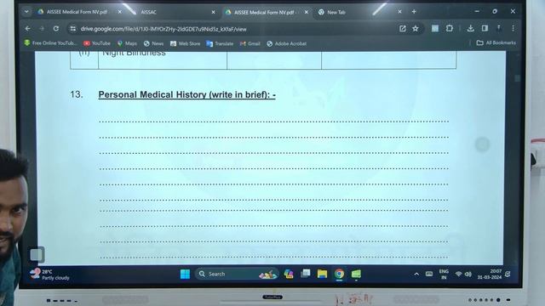The height and width of the screenshot is (306, 545).
Task: Open the Wi-Fi network tray icon
Action: (459, 274)
